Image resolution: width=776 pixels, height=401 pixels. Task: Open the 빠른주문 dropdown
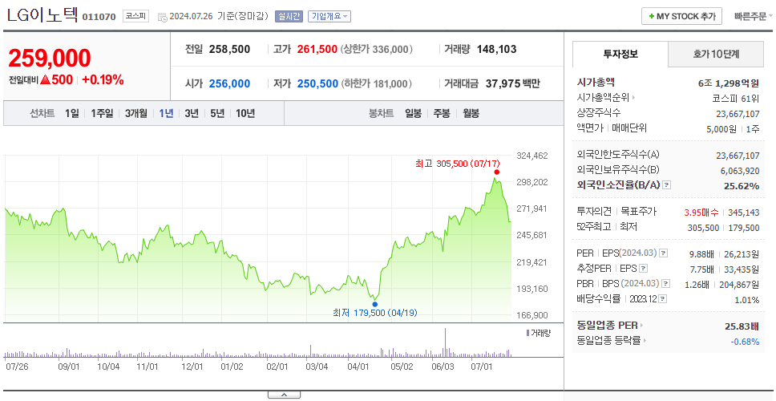pos(754,16)
